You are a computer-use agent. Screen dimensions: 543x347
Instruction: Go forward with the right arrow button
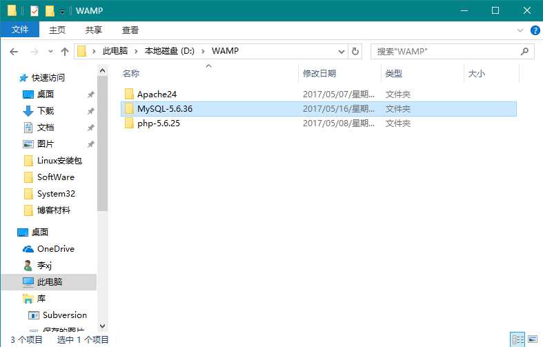pos(34,52)
